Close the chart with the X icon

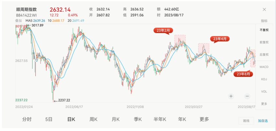click(x=264, y=9)
